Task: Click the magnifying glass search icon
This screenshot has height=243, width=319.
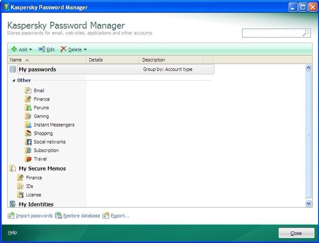Action: coord(306,33)
